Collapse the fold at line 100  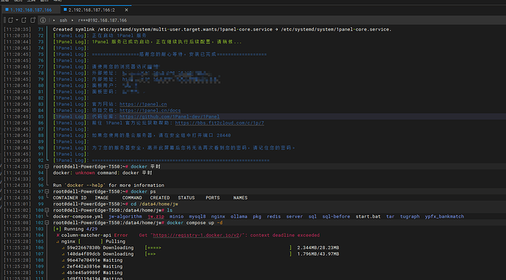pyautogui.click(x=47, y=210)
